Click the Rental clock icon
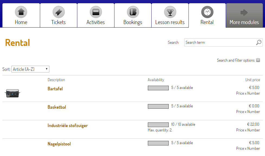Image resolution: width=265 pixels, height=156 pixels. click(x=207, y=12)
